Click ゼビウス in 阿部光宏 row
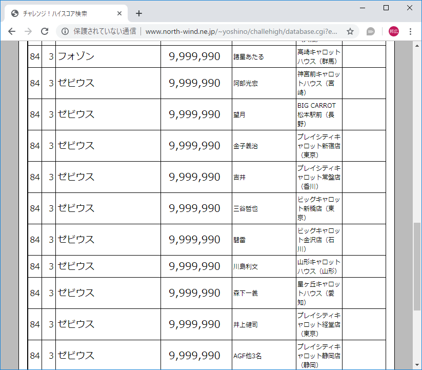Screen dimensions: 422x370 tap(76, 83)
